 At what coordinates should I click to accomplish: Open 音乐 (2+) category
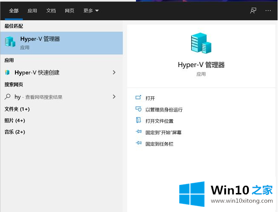tap(15, 132)
